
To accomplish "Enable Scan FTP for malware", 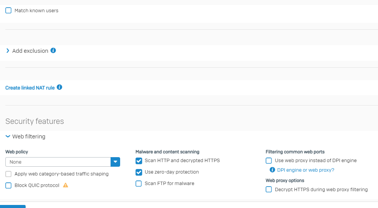I will point(138,184).
